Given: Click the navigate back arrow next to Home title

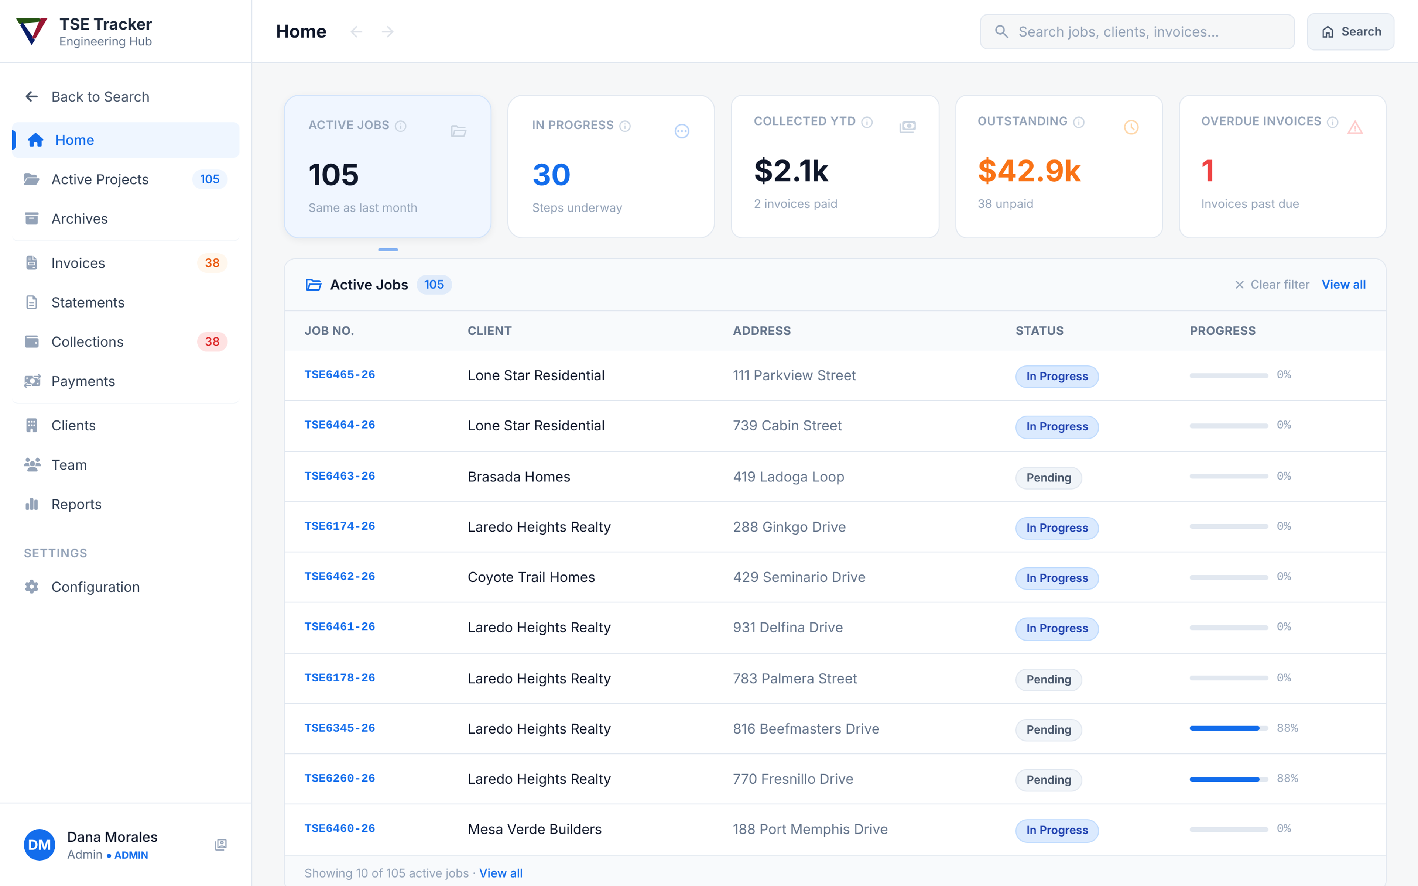Looking at the screenshot, I should [x=356, y=32].
